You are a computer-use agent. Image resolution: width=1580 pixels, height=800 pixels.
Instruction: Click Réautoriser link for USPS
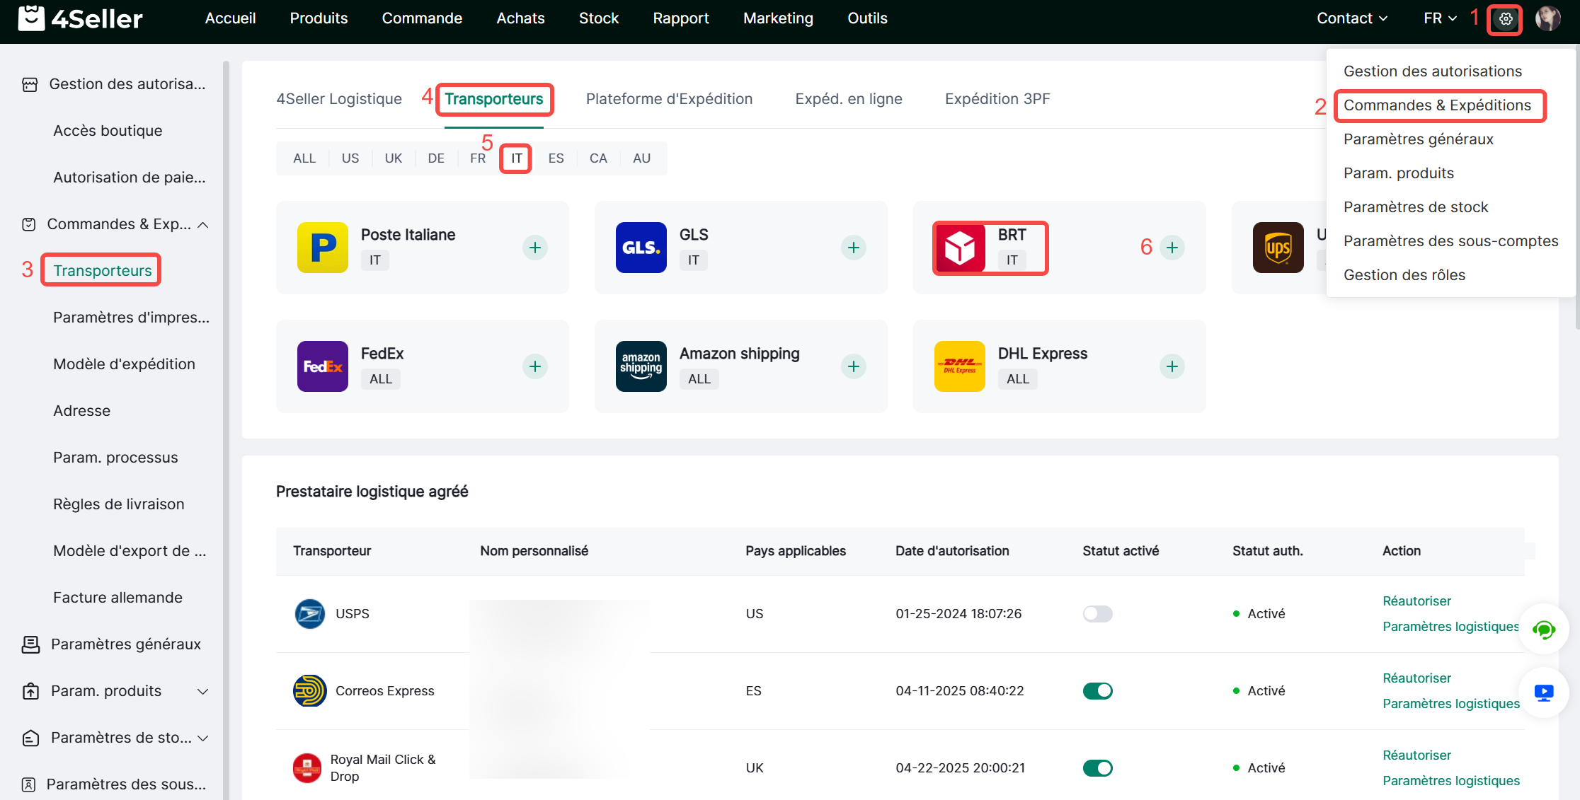tap(1416, 601)
